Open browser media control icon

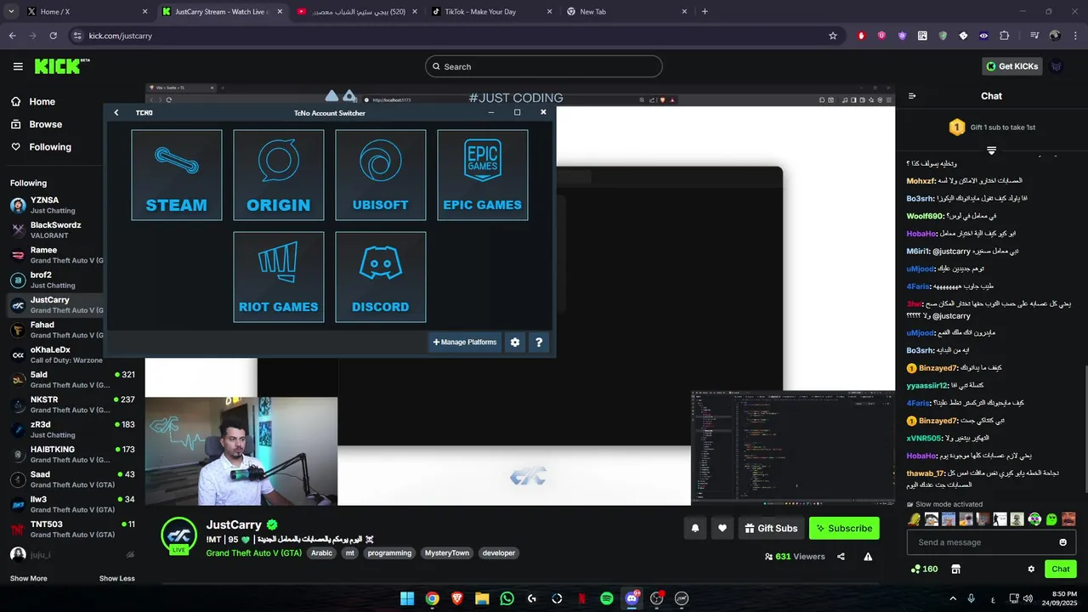pyautogui.click(x=1034, y=36)
